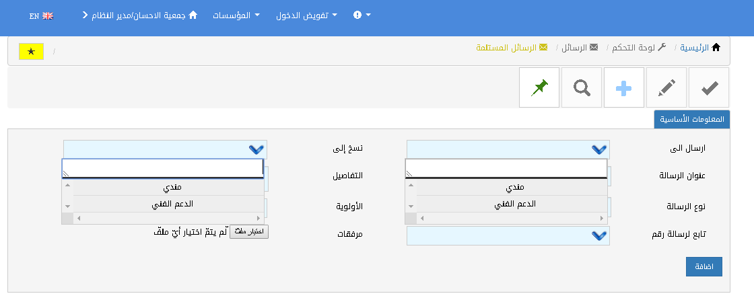This screenshot has width=754, height=302.
Task: Click the yellow star favorite button
Action: tap(31, 51)
